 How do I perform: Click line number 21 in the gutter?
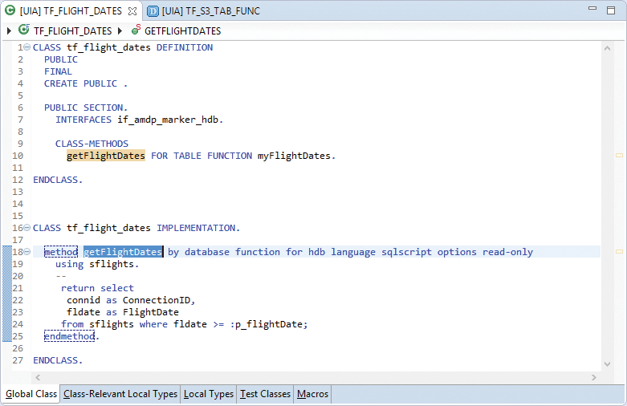click(x=18, y=288)
